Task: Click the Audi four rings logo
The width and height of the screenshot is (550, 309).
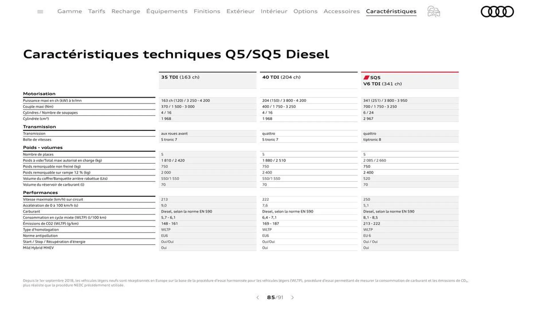Action: pyautogui.click(x=497, y=12)
